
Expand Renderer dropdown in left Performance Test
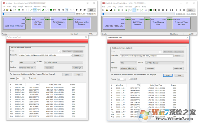click(x=34, y=68)
